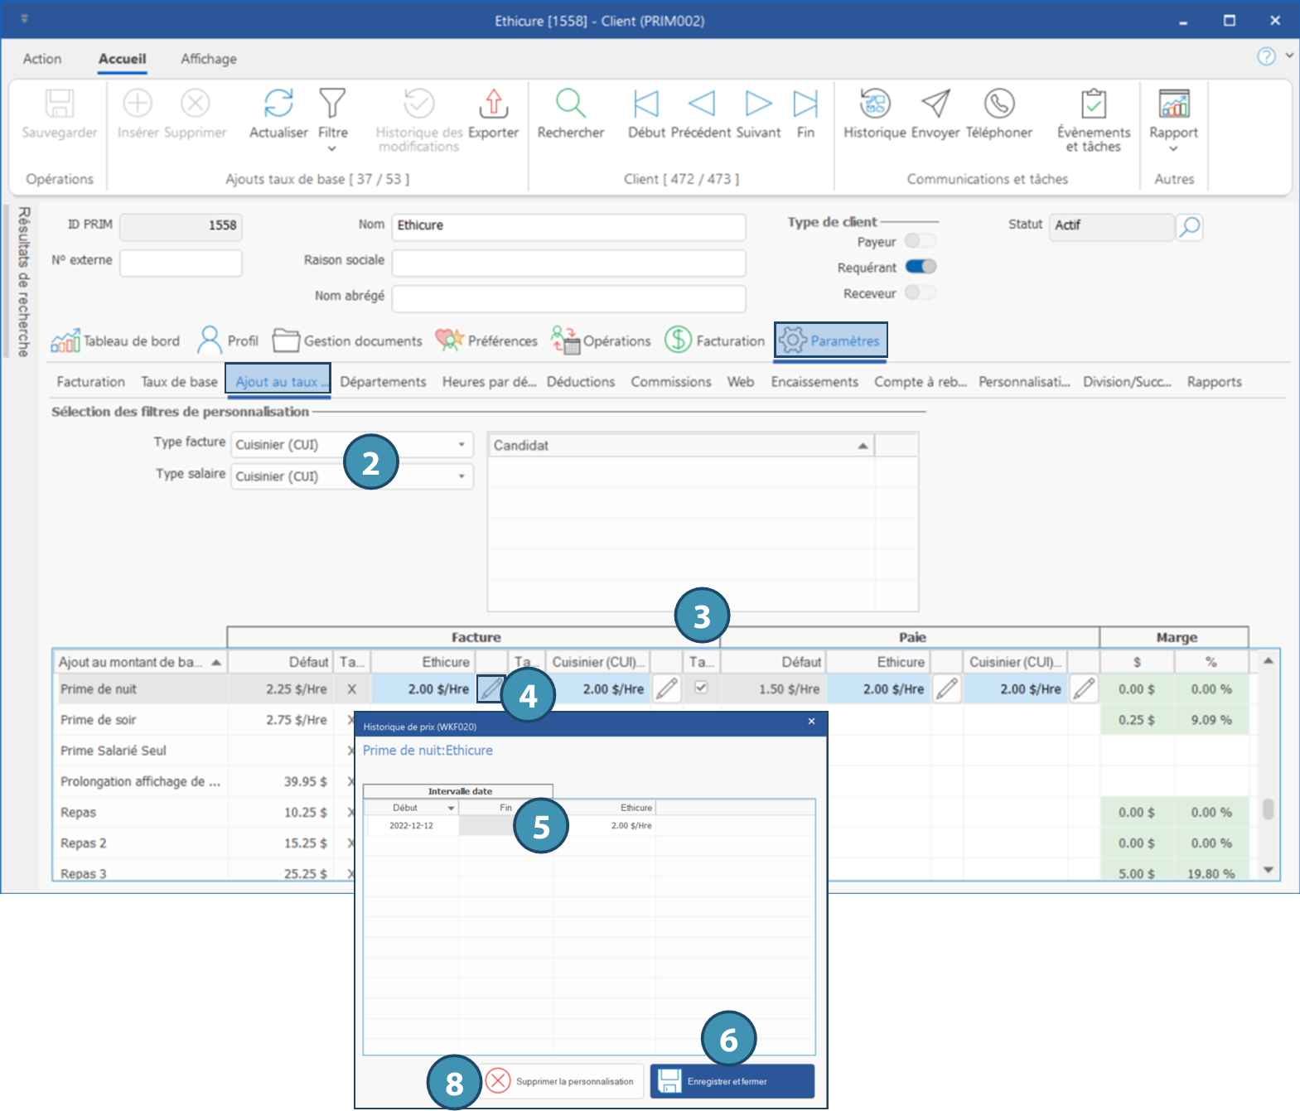Screen dimensions: 1300x1111
Task: Go to next client with Suivant
Action: click(757, 104)
